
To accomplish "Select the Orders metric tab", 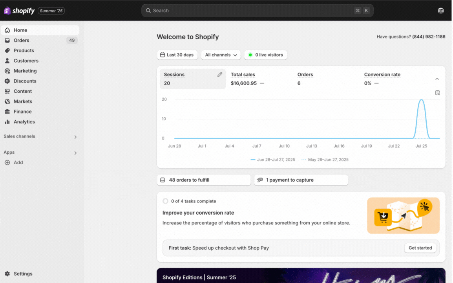I will click(326, 79).
